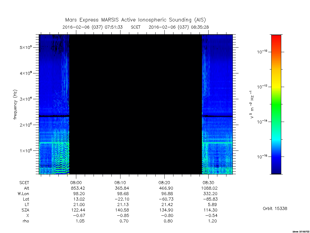310x233 pixels.
Task: Click the Orbit 15338 label
Action: (275, 208)
